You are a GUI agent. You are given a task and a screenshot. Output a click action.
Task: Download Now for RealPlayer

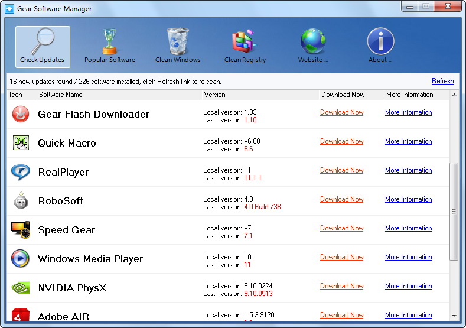point(342,170)
